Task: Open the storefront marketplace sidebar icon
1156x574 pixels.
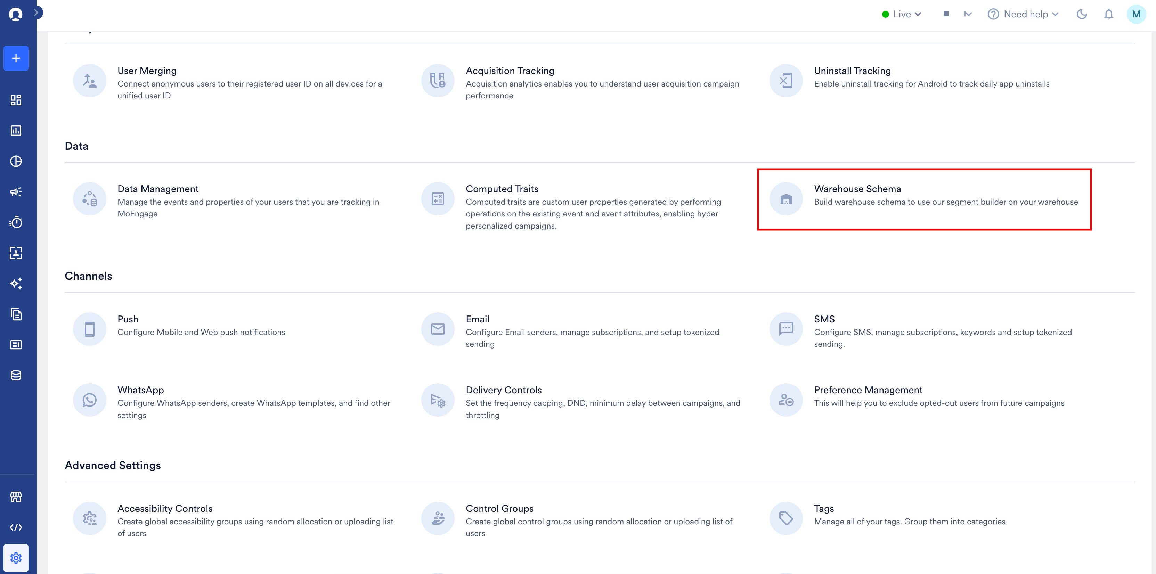Action: pyautogui.click(x=16, y=497)
